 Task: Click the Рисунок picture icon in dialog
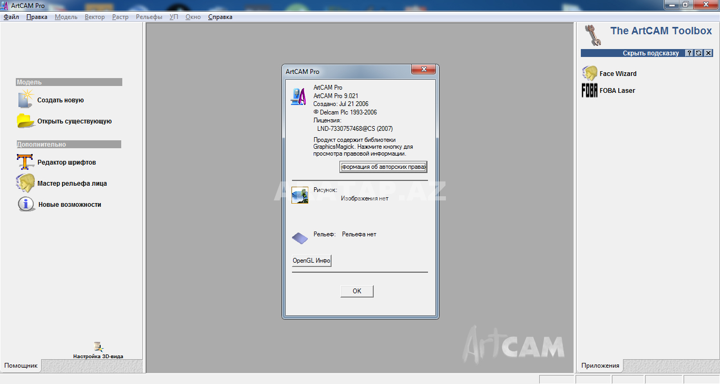click(x=300, y=195)
